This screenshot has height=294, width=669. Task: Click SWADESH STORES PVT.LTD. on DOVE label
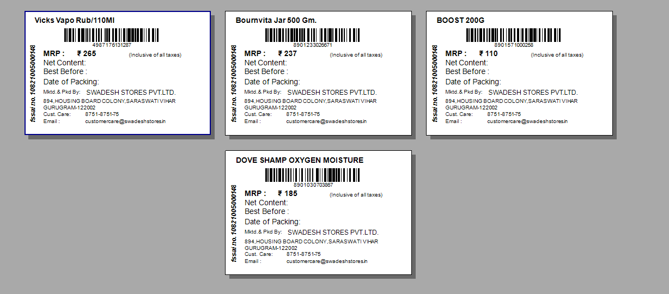click(x=333, y=232)
